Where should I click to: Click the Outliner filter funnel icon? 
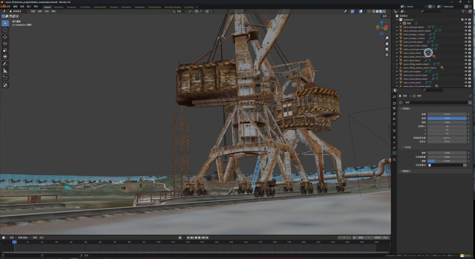click(x=464, y=11)
